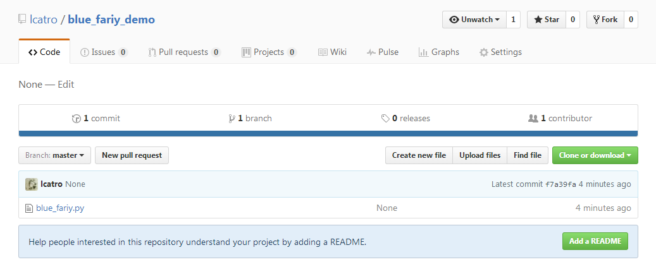656x274 pixels.
Task: Click the contributors people icon
Action: 533,119
